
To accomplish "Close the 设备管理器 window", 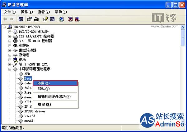I will 182,5.
